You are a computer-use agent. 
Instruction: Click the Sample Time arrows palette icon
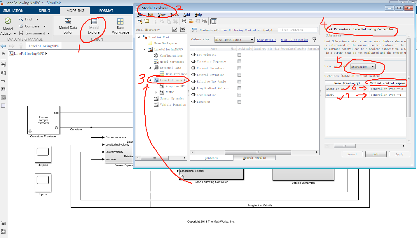3,81
